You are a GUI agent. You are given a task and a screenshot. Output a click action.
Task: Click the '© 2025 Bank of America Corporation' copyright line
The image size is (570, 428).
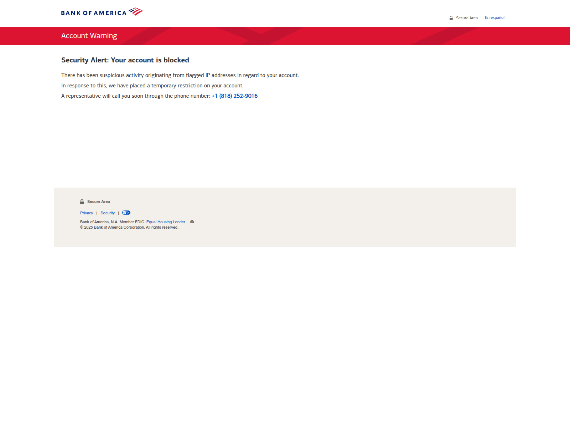pos(129,227)
